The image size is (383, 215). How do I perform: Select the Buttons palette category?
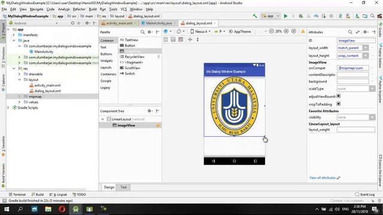click(x=107, y=54)
